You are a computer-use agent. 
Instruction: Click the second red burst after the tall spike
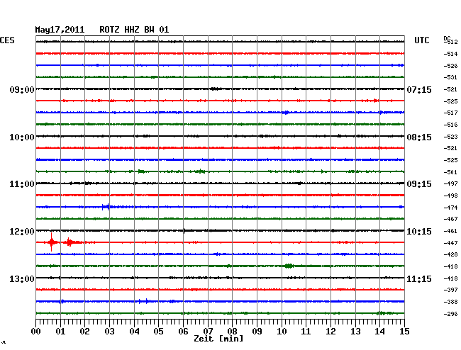(70, 242)
